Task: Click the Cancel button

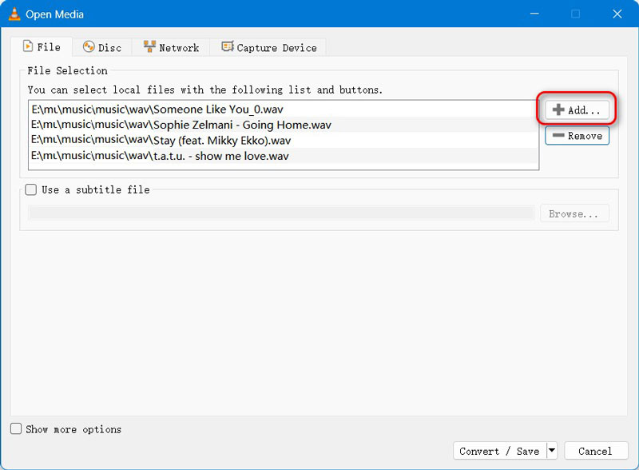Action: coord(596,451)
